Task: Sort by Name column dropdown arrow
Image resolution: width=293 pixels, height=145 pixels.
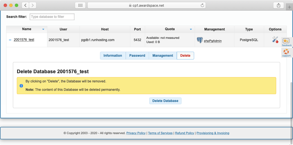Action: tap(43, 29)
